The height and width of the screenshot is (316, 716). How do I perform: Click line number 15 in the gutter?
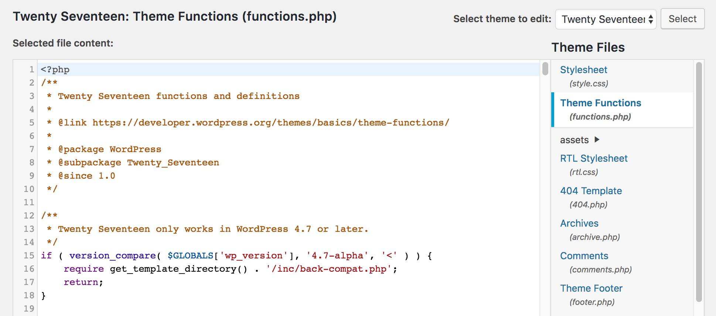[x=29, y=255]
